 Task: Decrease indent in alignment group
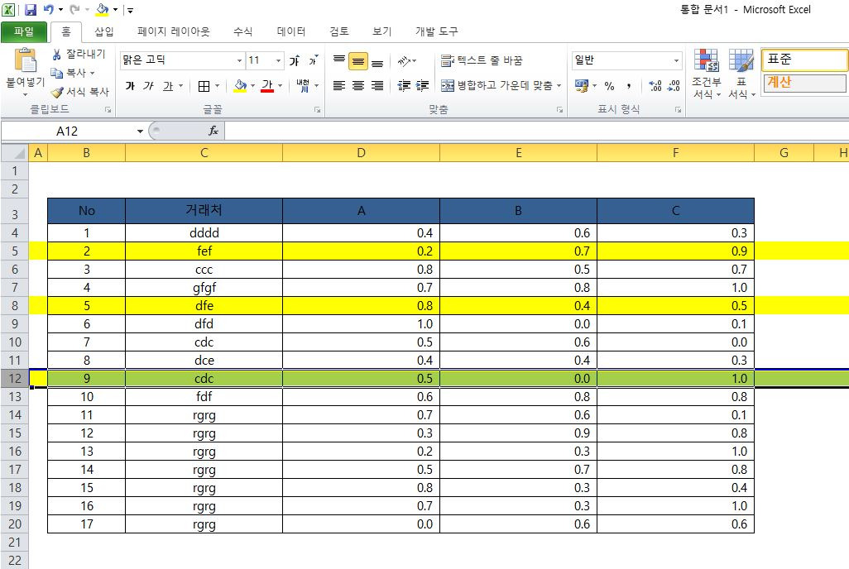click(404, 85)
